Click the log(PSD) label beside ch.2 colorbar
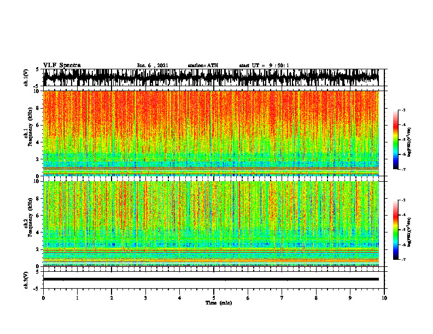Image resolution: width=433 pixels, height=334 pixels. [x=409, y=232]
